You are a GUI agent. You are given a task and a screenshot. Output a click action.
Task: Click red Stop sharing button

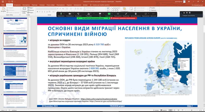click(x=124, y=18)
